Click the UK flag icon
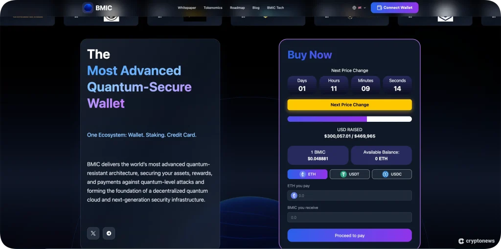Screen dimensions: 501x249 [x=360, y=8]
